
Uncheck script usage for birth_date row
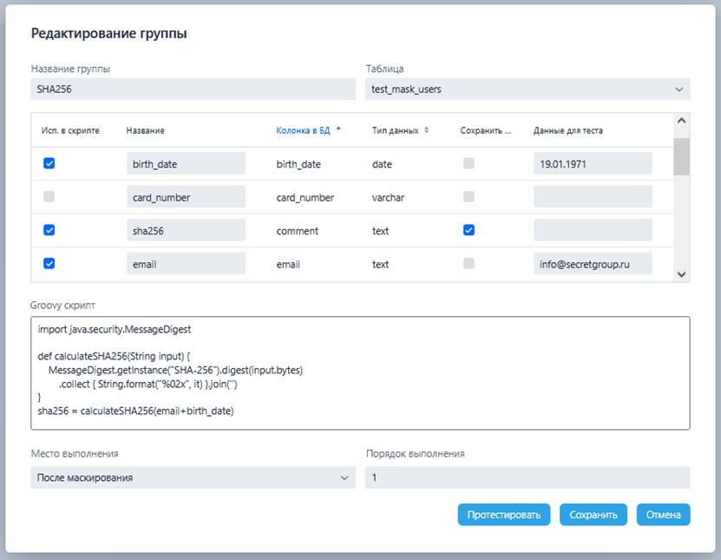point(49,163)
